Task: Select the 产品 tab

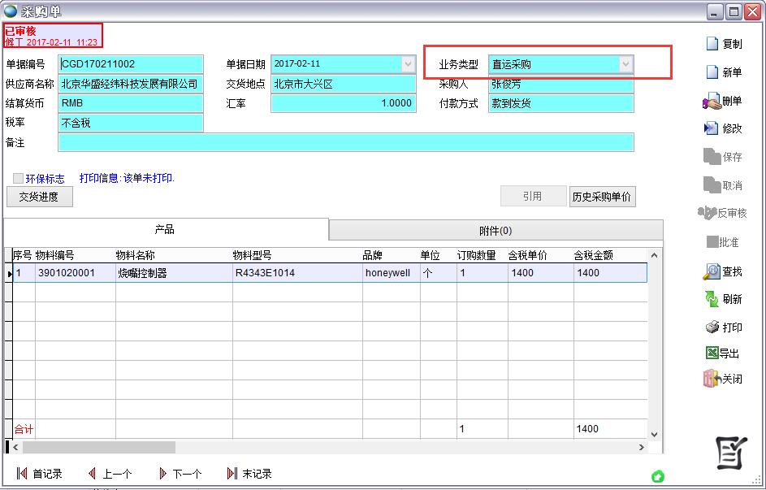Action: 165,230
